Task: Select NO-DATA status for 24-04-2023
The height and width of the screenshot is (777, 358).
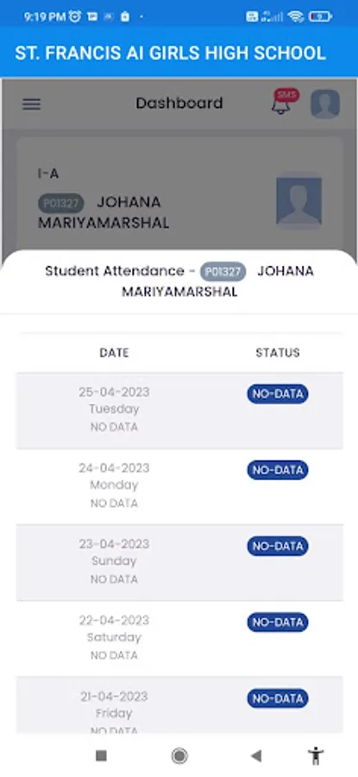Action: 278,470
